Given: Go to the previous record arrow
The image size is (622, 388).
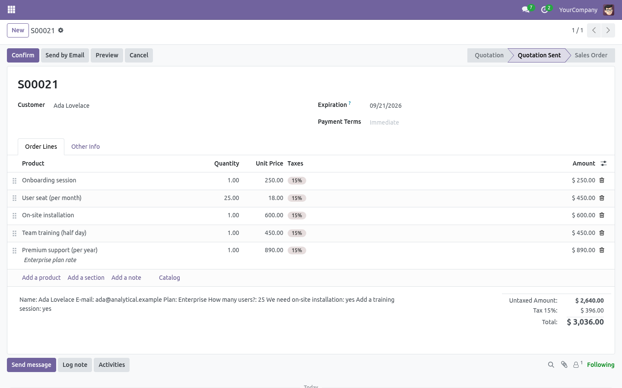Looking at the screenshot, I should click(594, 30).
